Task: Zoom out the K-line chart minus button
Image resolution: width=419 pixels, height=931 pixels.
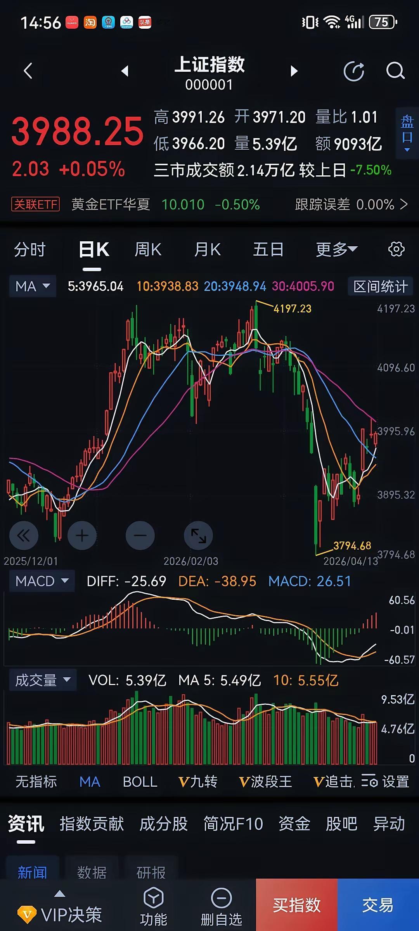Action: tap(140, 536)
